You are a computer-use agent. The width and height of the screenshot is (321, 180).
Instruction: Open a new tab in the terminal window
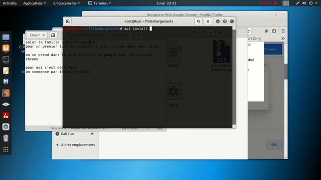click(68, 21)
